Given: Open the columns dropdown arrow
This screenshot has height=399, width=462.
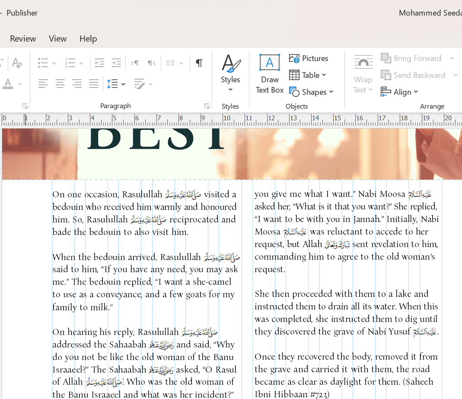Looking at the screenshot, I should tap(181, 63).
